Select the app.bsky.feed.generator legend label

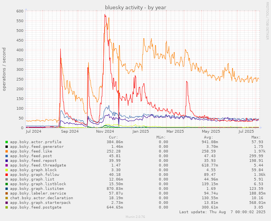37,147
